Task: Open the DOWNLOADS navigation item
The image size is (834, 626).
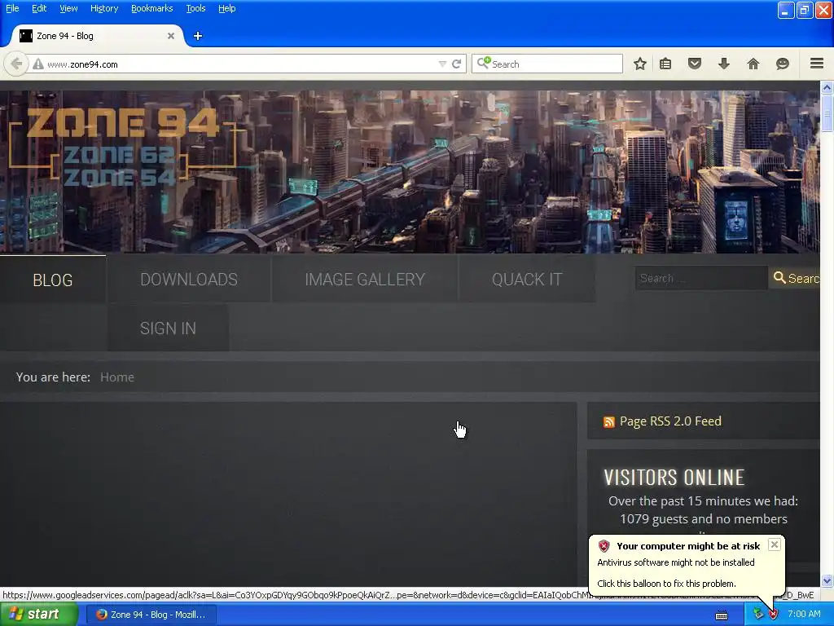Action: tap(189, 280)
